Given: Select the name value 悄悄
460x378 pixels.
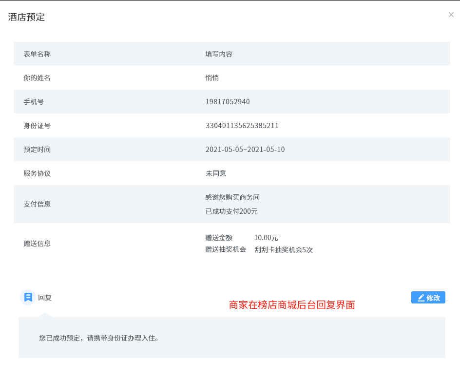Looking at the screenshot, I should click(x=212, y=78).
